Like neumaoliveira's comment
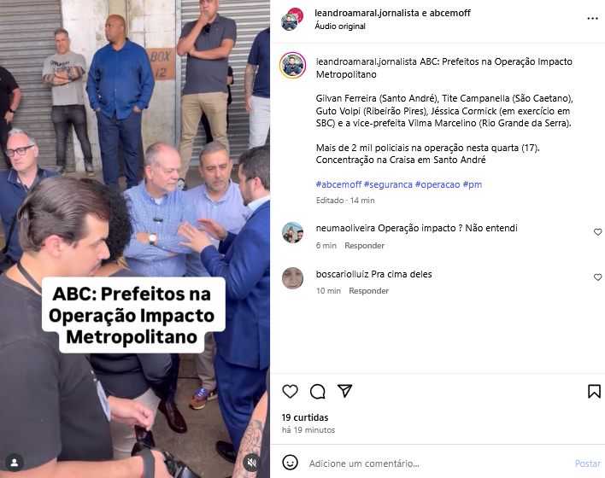Screen dimensions: 605x478 point(597,232)
